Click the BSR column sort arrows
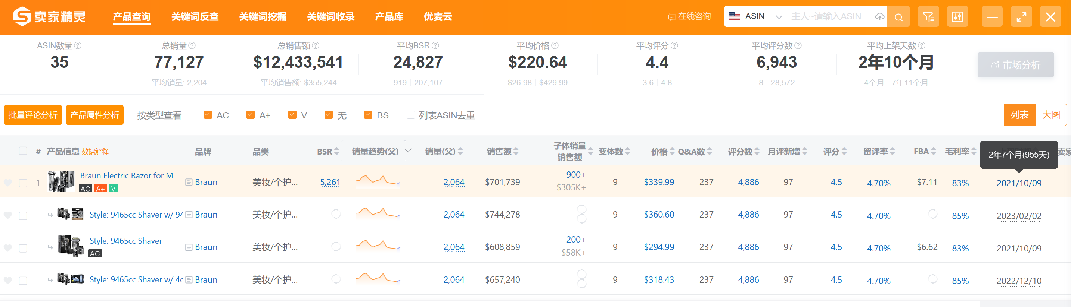Screen dimensions: 1071x307 337,151
